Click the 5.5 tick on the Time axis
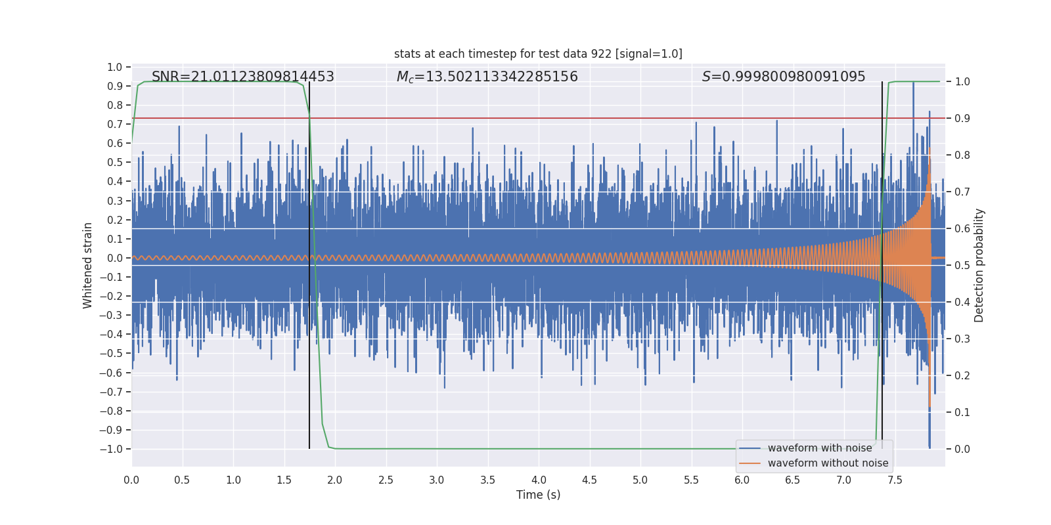Viewport: 1051px width, 525px height. 691,480
